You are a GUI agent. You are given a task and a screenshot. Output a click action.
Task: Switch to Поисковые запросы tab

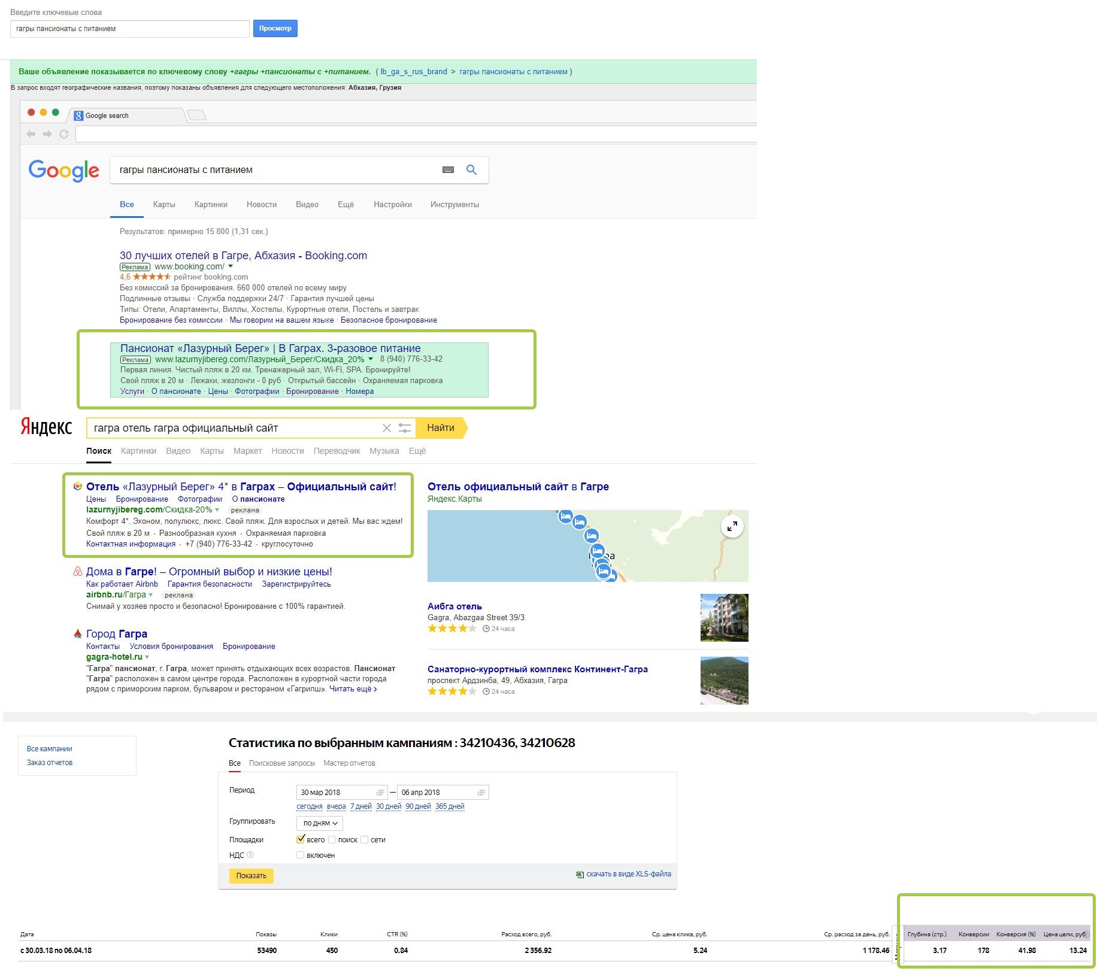point(282,763)
